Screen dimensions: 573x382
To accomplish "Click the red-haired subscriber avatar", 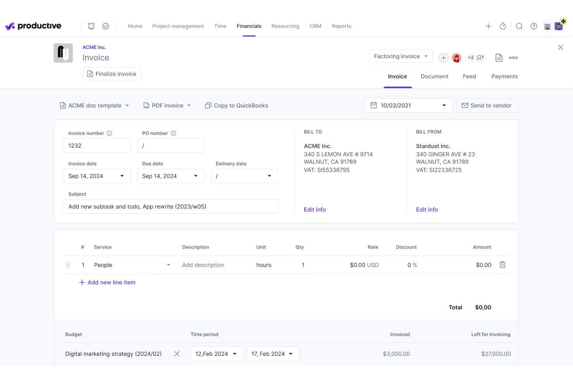I will click(456, 58).
